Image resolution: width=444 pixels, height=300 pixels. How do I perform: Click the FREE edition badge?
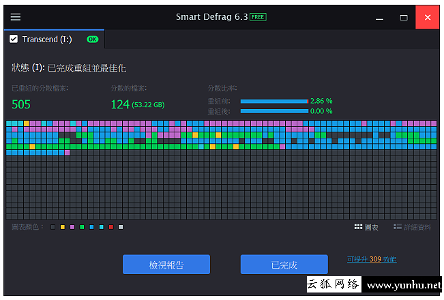(258, 17)
